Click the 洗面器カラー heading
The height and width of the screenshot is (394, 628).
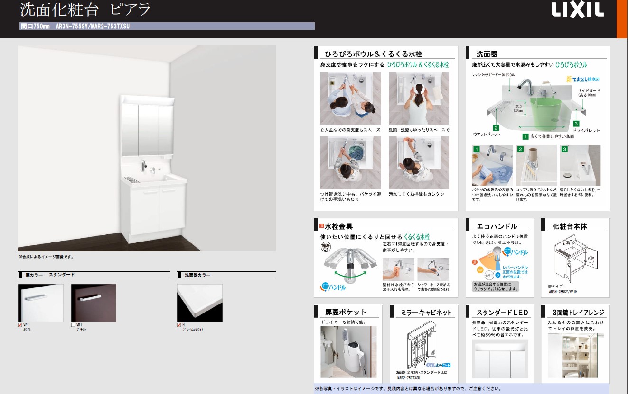(x=197, y=275)
